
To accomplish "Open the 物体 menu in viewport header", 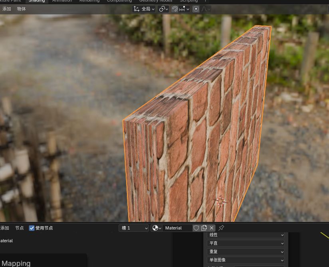I will tap(22, 9).
